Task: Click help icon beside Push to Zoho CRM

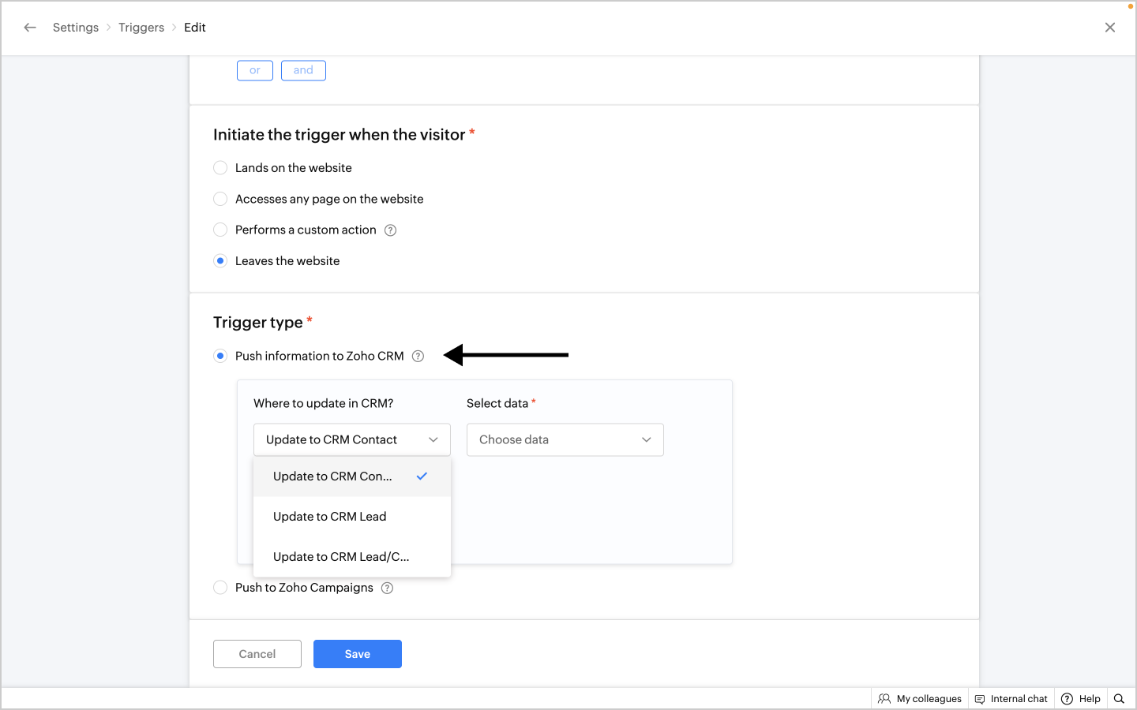Action: 418,357
